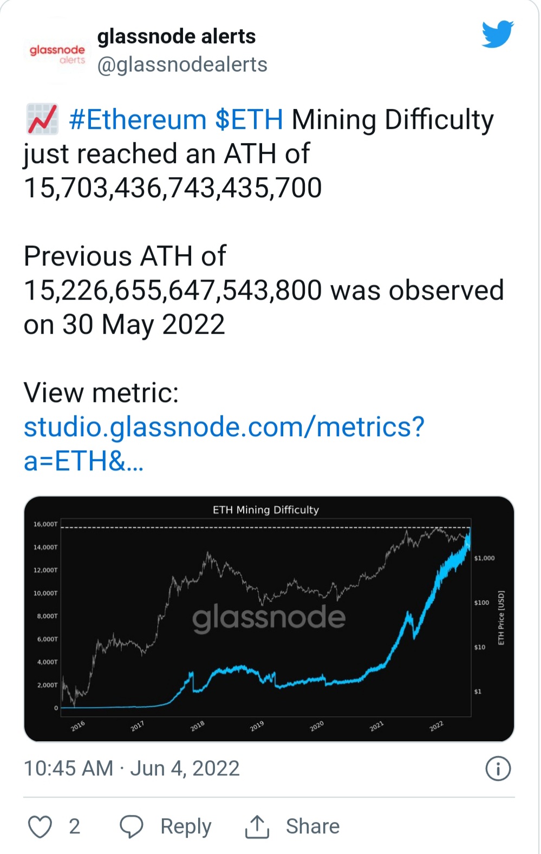Click the glassnode watermark in the chart
This screenshot has height=854, width=541.
[x=269, y=618]
